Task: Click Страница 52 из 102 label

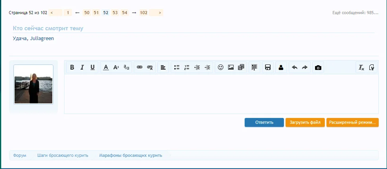Action: pyautogui.click(x=28, y=13)
